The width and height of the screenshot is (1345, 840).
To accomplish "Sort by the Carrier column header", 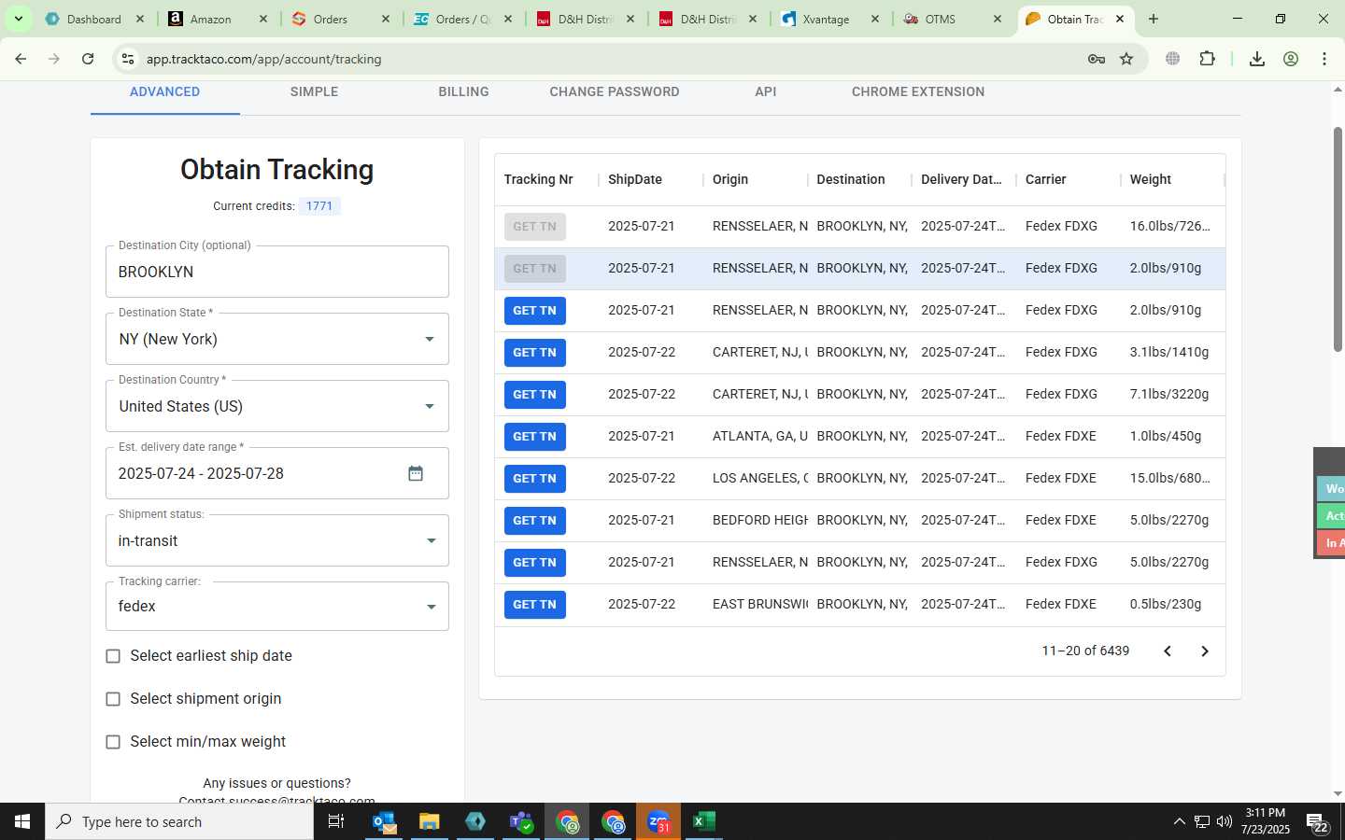I will (x=1045, y=179).
